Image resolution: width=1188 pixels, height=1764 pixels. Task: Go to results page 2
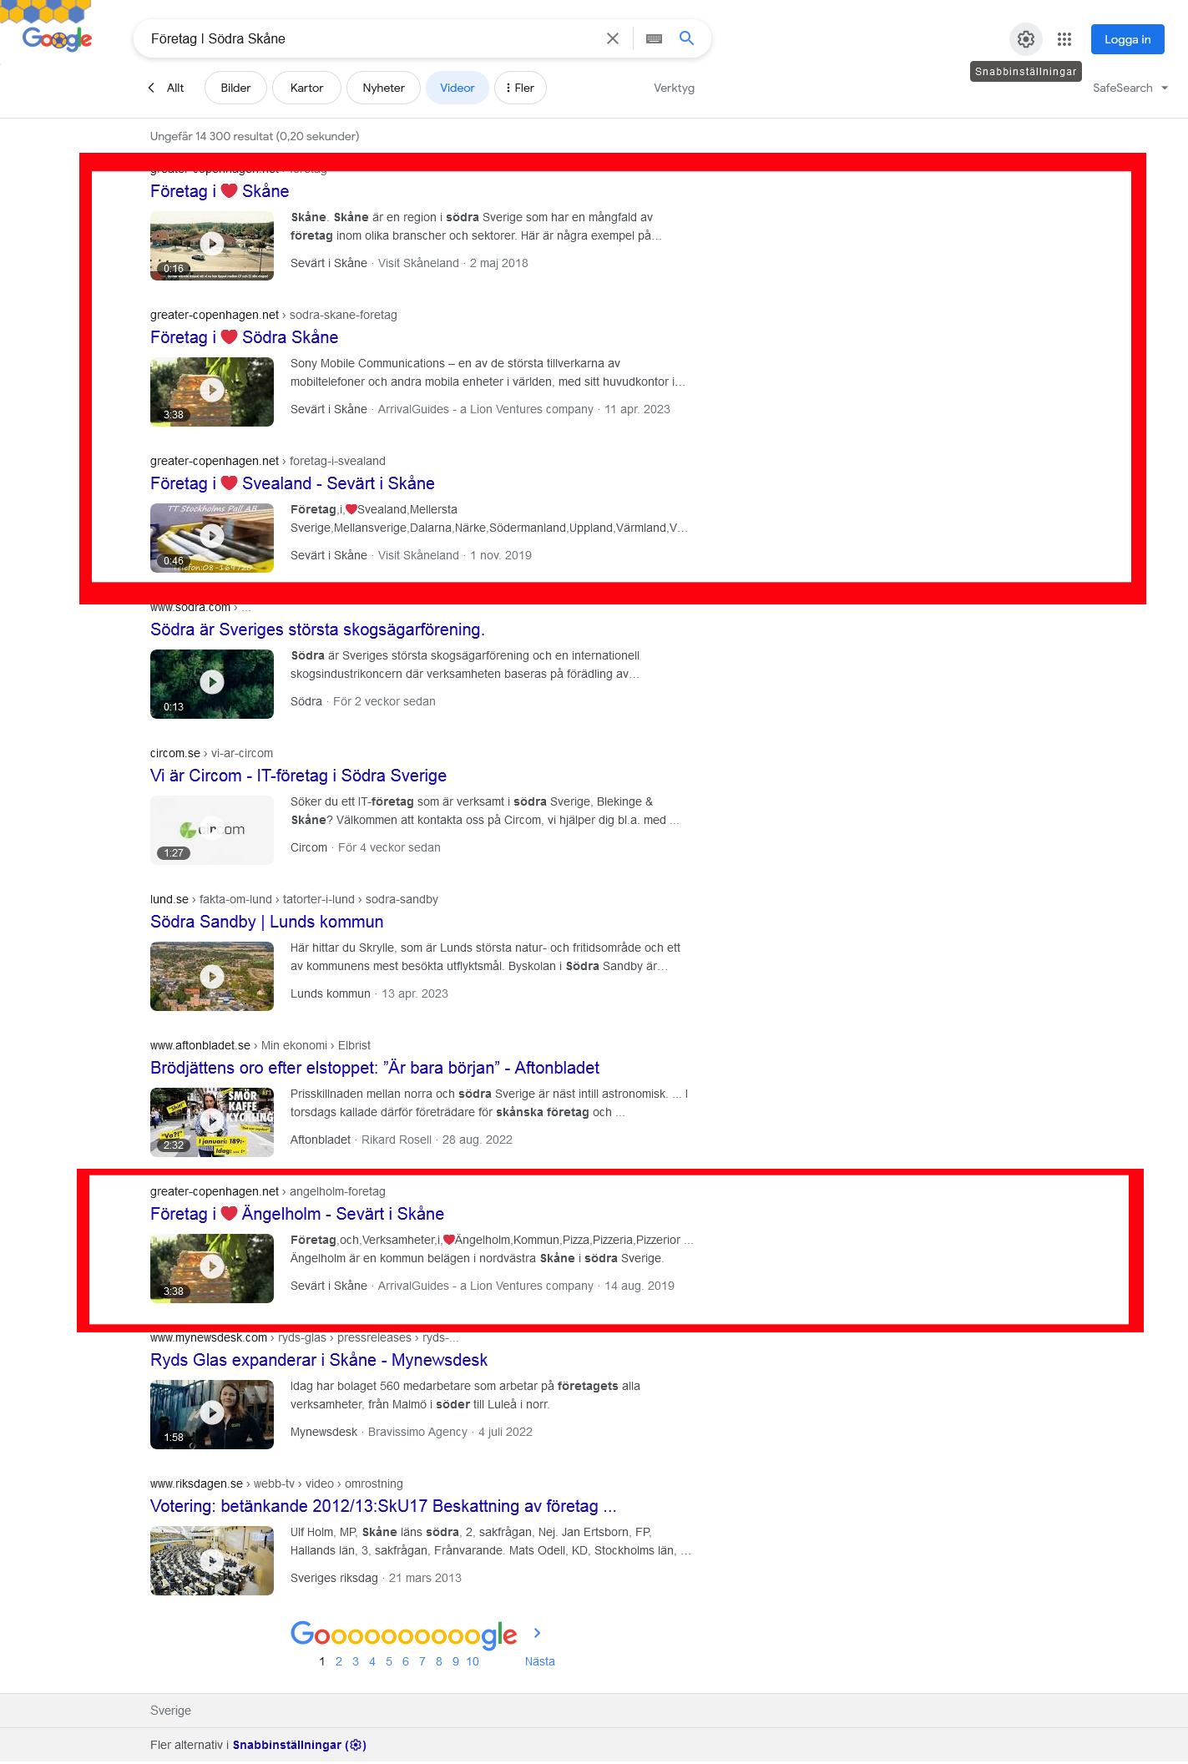[x=339, y=1661]
